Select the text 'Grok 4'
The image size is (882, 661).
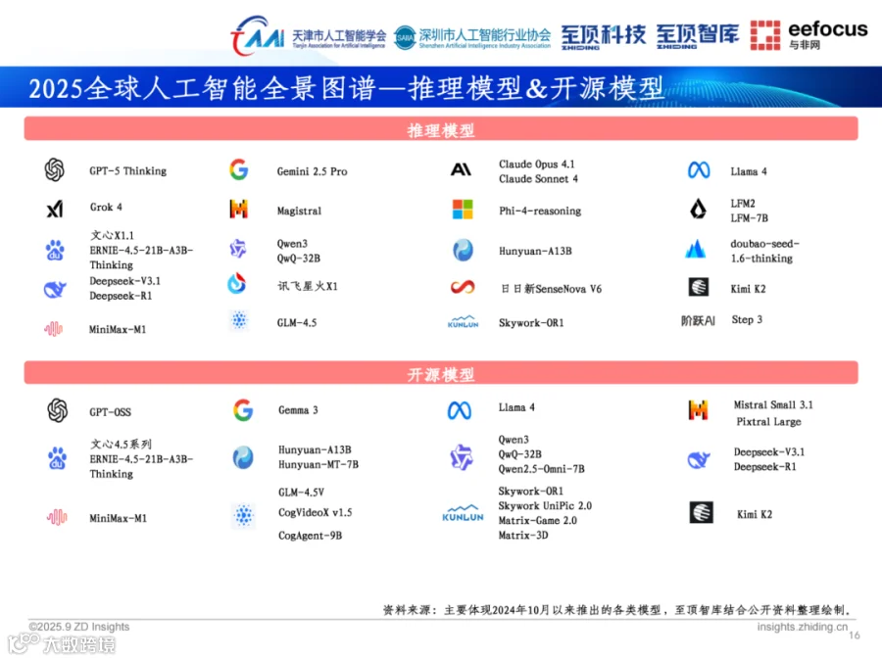pyautogui.click(x=106, y=207)
